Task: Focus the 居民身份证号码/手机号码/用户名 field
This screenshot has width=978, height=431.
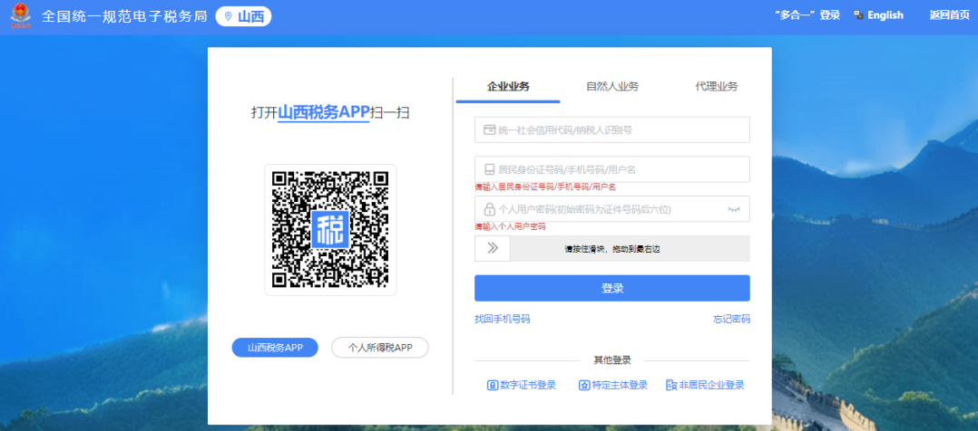Action: 611,168
